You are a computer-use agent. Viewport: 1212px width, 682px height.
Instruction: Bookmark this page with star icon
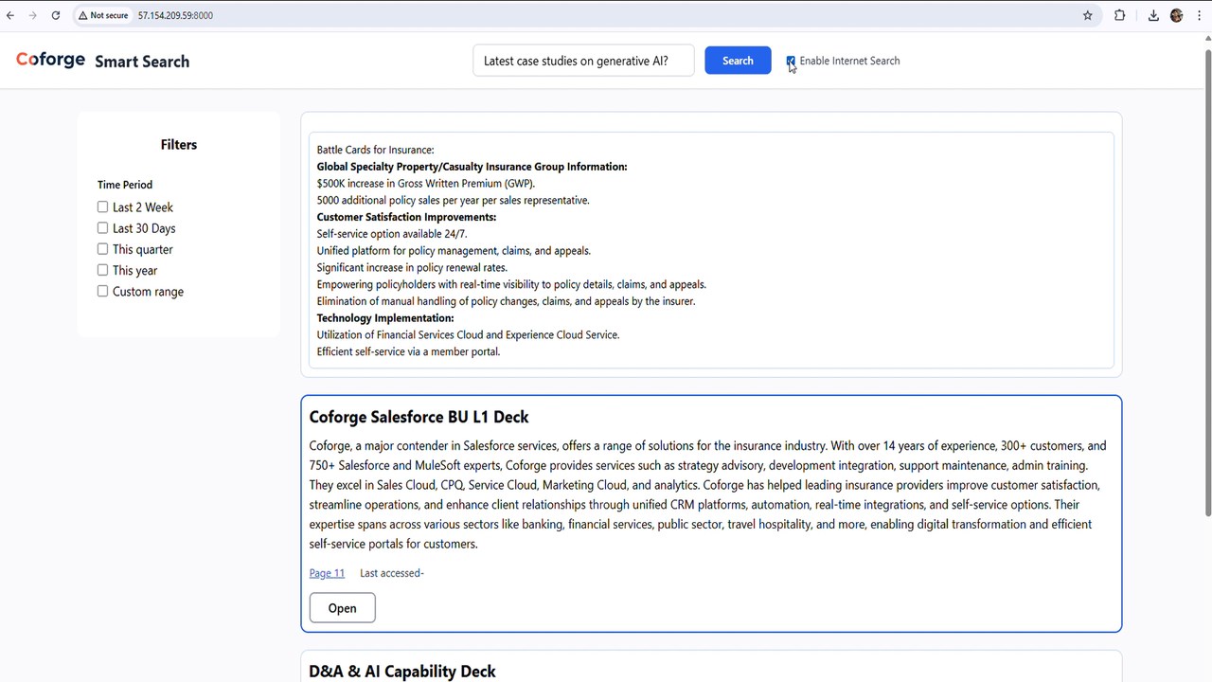pyautogui.click(x=1088, y=15)
